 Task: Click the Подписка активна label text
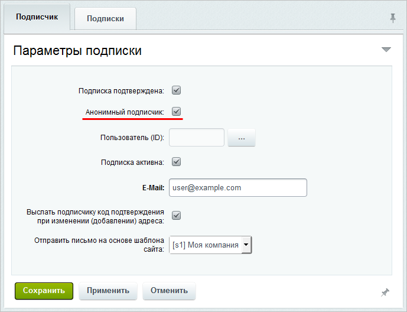point(125,162)
